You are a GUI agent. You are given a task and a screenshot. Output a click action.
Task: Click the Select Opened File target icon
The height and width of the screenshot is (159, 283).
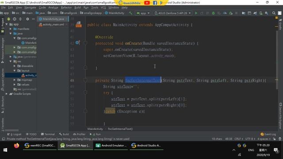(x=15, y=19)
